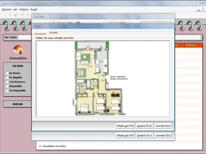This screenshot has height=154, width=206.
Task: Click the Inmuebles house icon
Action: tap(18, 49)
